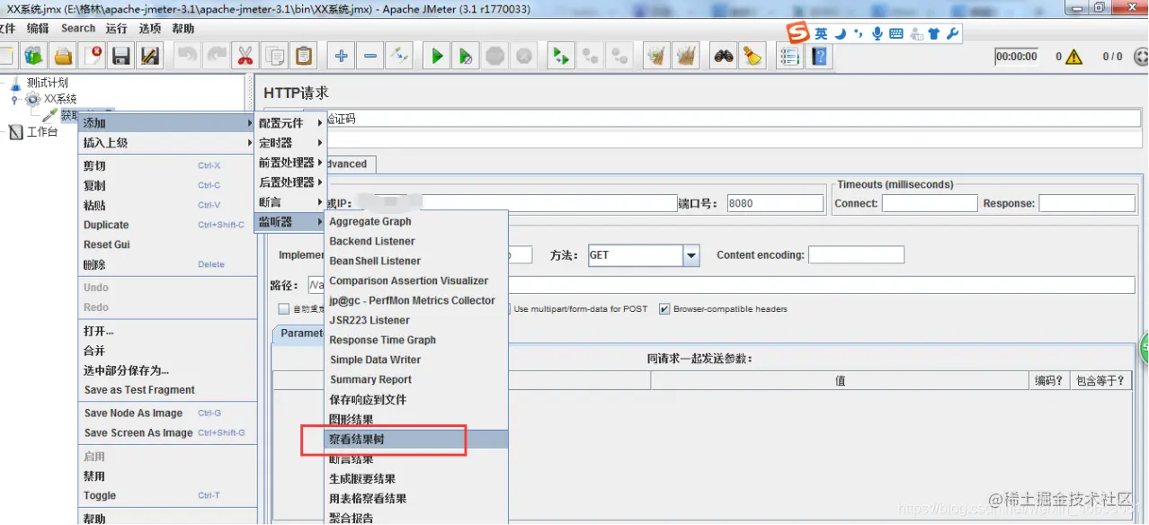This screenshot has height=525, width=1149.
Task: Choose 用表格察看结果 listener
Action: coord(416,498)
